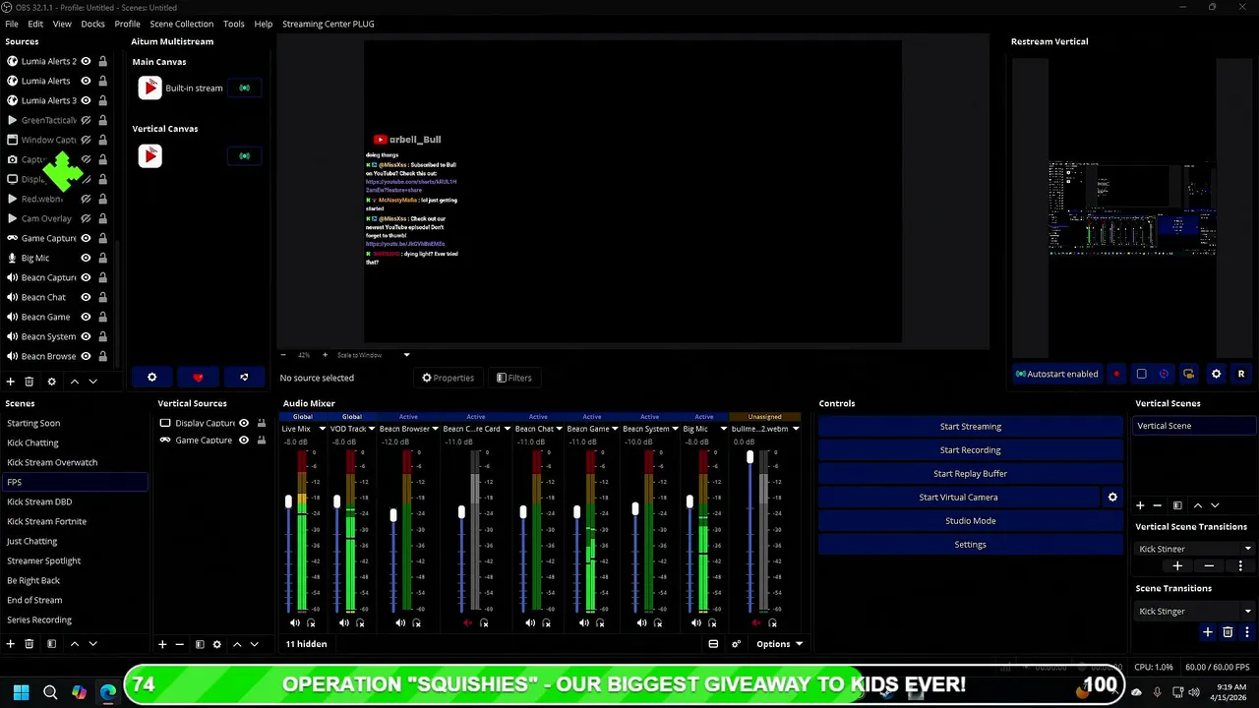Open the Profile menu
This screenshot has height=708, width=1259.
click(x=127, y=24)
